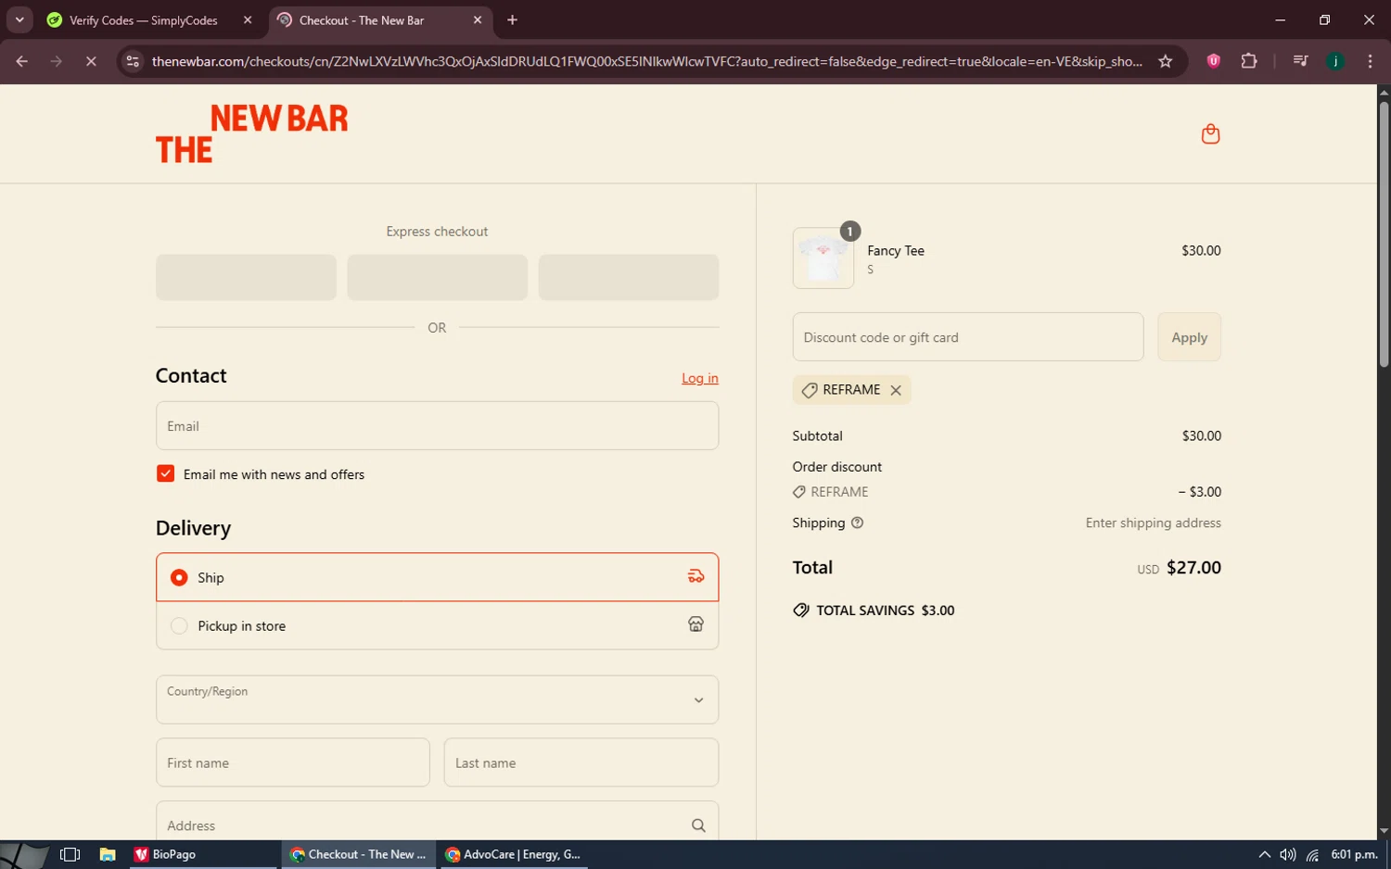
Task: Open media control icon in toolbar
Action: tap(1300, 61)
